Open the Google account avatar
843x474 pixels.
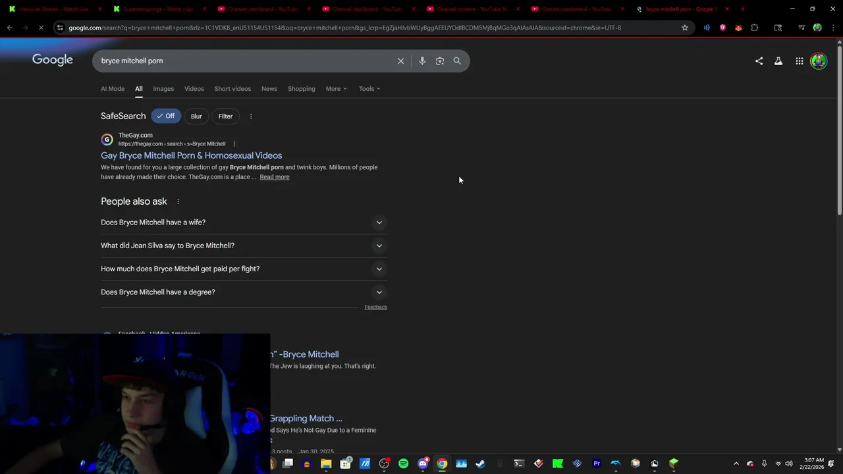pyautogui.click(x=819, y=61)
